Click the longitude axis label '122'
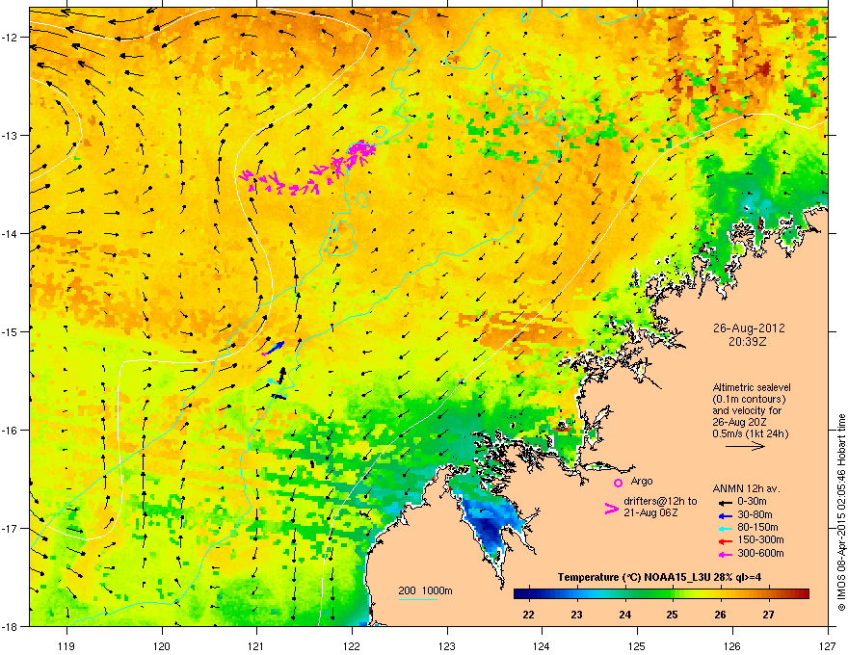Viewport: 848px width, 655px height. (x=352, y=645)
